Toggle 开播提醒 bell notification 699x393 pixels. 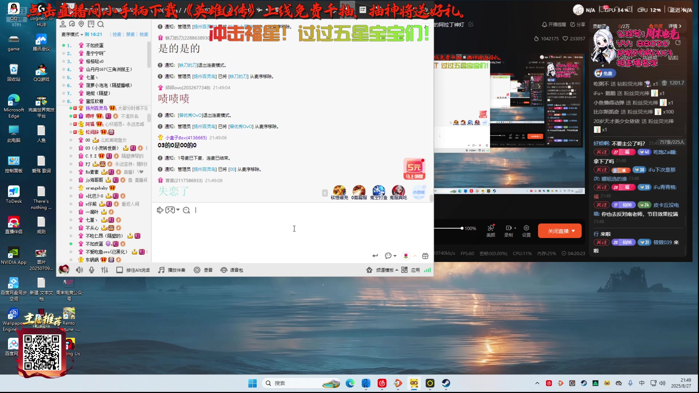[554, 24]
